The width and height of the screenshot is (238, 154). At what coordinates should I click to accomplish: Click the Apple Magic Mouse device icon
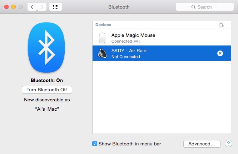click(102, 38)
